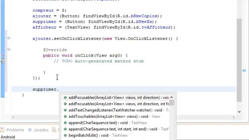Click the override indicator triangle in gutter
The height and width of the screenshot is (140, 249).
pyautogui.click(x=3, y=55)
